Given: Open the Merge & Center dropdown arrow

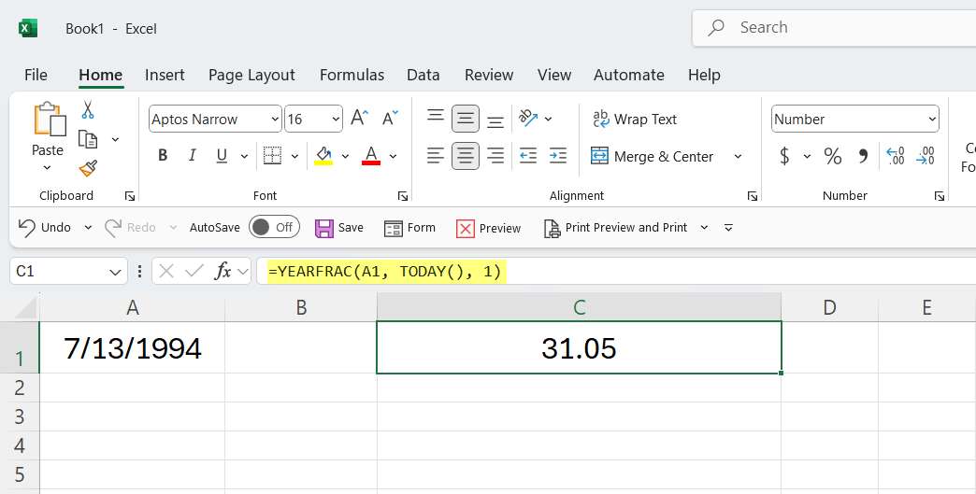Looking at the screenshot, I should pyautogui.click(x=738, y=157).
